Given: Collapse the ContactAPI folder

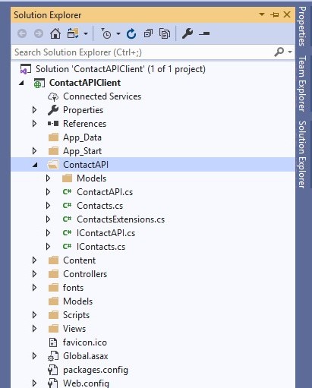Looking at the screenshot, I should point(35,165).
